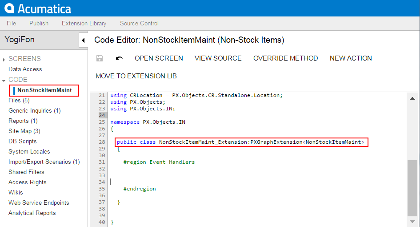Click scroll down arrow in code editor
420x227 pixels.
point(412,222)
